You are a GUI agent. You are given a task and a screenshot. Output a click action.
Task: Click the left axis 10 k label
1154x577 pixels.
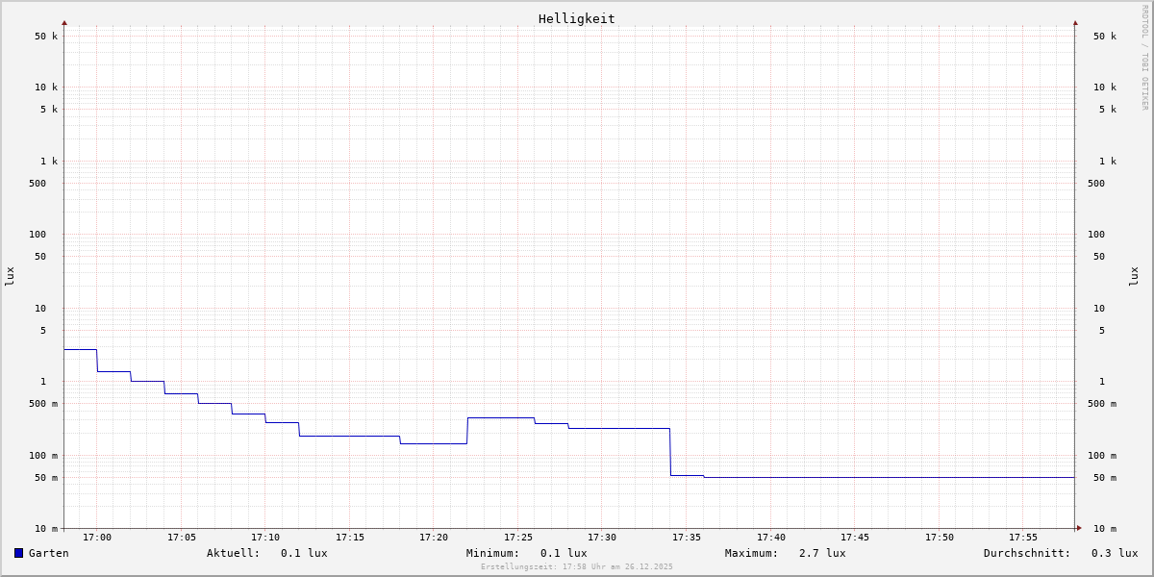(46, 88)
